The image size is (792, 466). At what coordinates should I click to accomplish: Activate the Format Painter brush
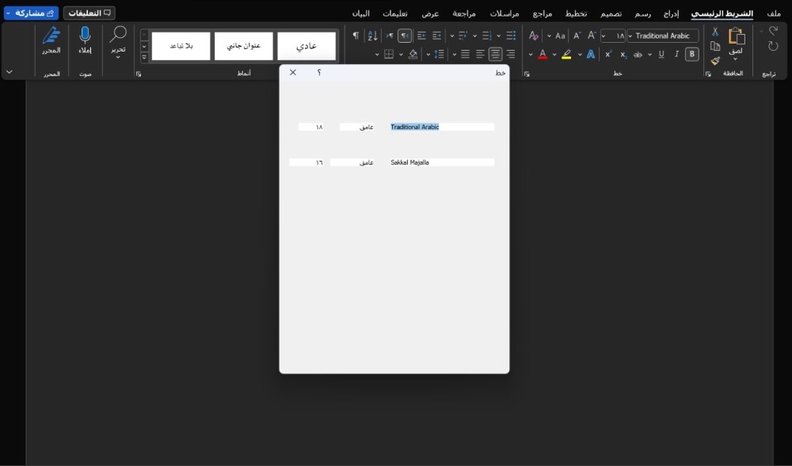pyautogui.click(x=715, y=61)
